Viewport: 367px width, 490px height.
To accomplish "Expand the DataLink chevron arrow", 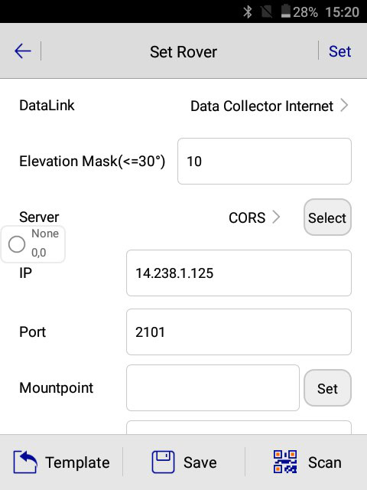I will click(x=344, y=106).
